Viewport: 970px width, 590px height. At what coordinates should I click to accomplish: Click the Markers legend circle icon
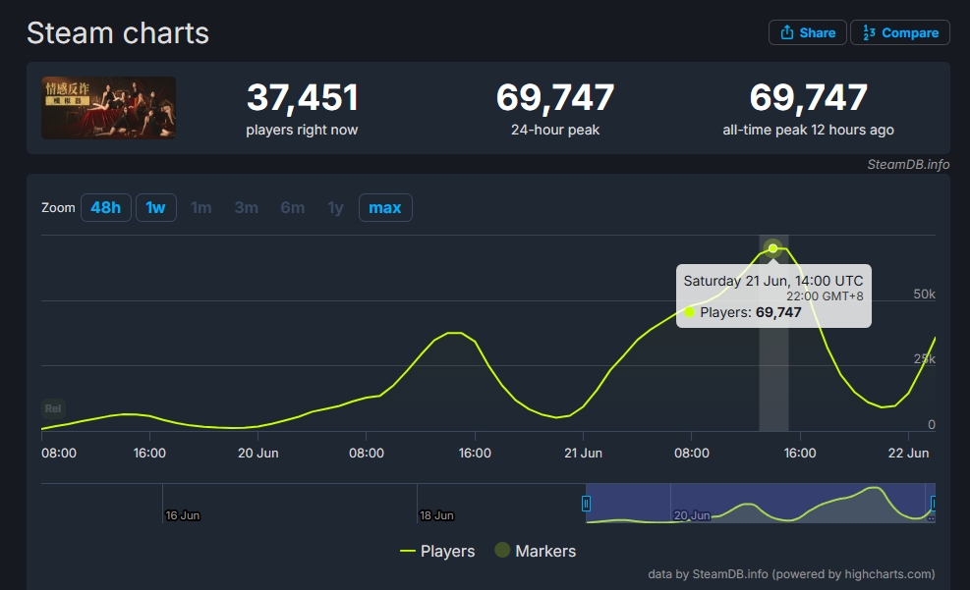(502, 551)
